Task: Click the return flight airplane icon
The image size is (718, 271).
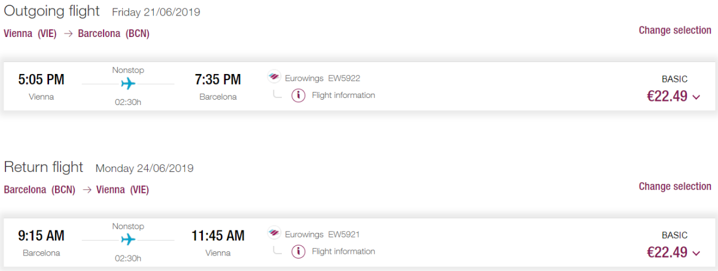Action: [x=128, y=240]
